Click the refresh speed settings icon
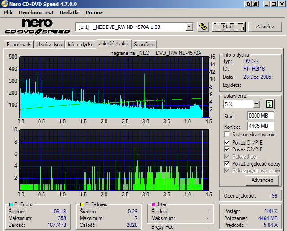 pyautogui.click(x=269, y=104)
